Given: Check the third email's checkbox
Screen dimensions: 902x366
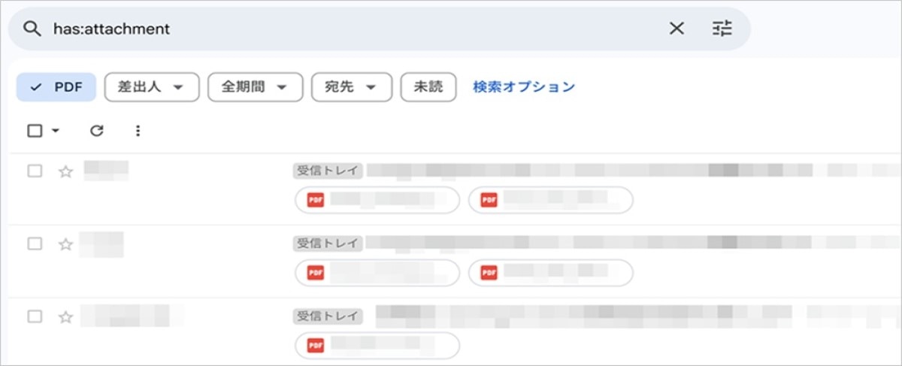Looking at the screenshot, I should [35, 316].
